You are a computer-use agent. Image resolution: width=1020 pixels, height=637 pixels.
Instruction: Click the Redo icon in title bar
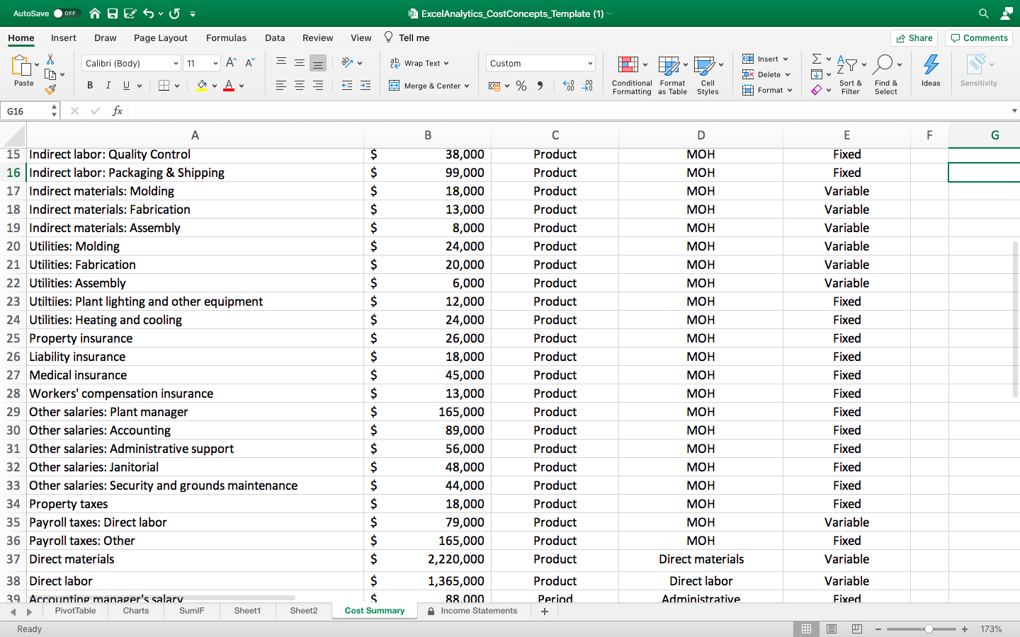click(x=175, y=13)
